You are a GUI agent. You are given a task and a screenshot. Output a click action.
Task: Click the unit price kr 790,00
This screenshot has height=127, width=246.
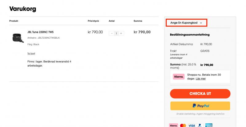[x=95, y=32]
